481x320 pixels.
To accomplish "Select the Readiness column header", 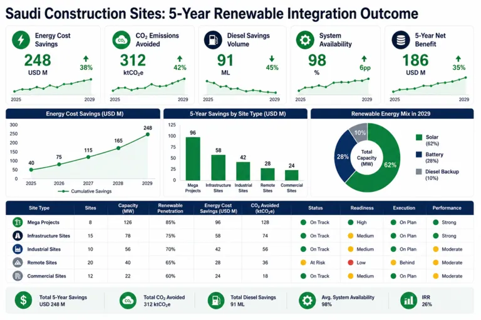I will 362,208.
